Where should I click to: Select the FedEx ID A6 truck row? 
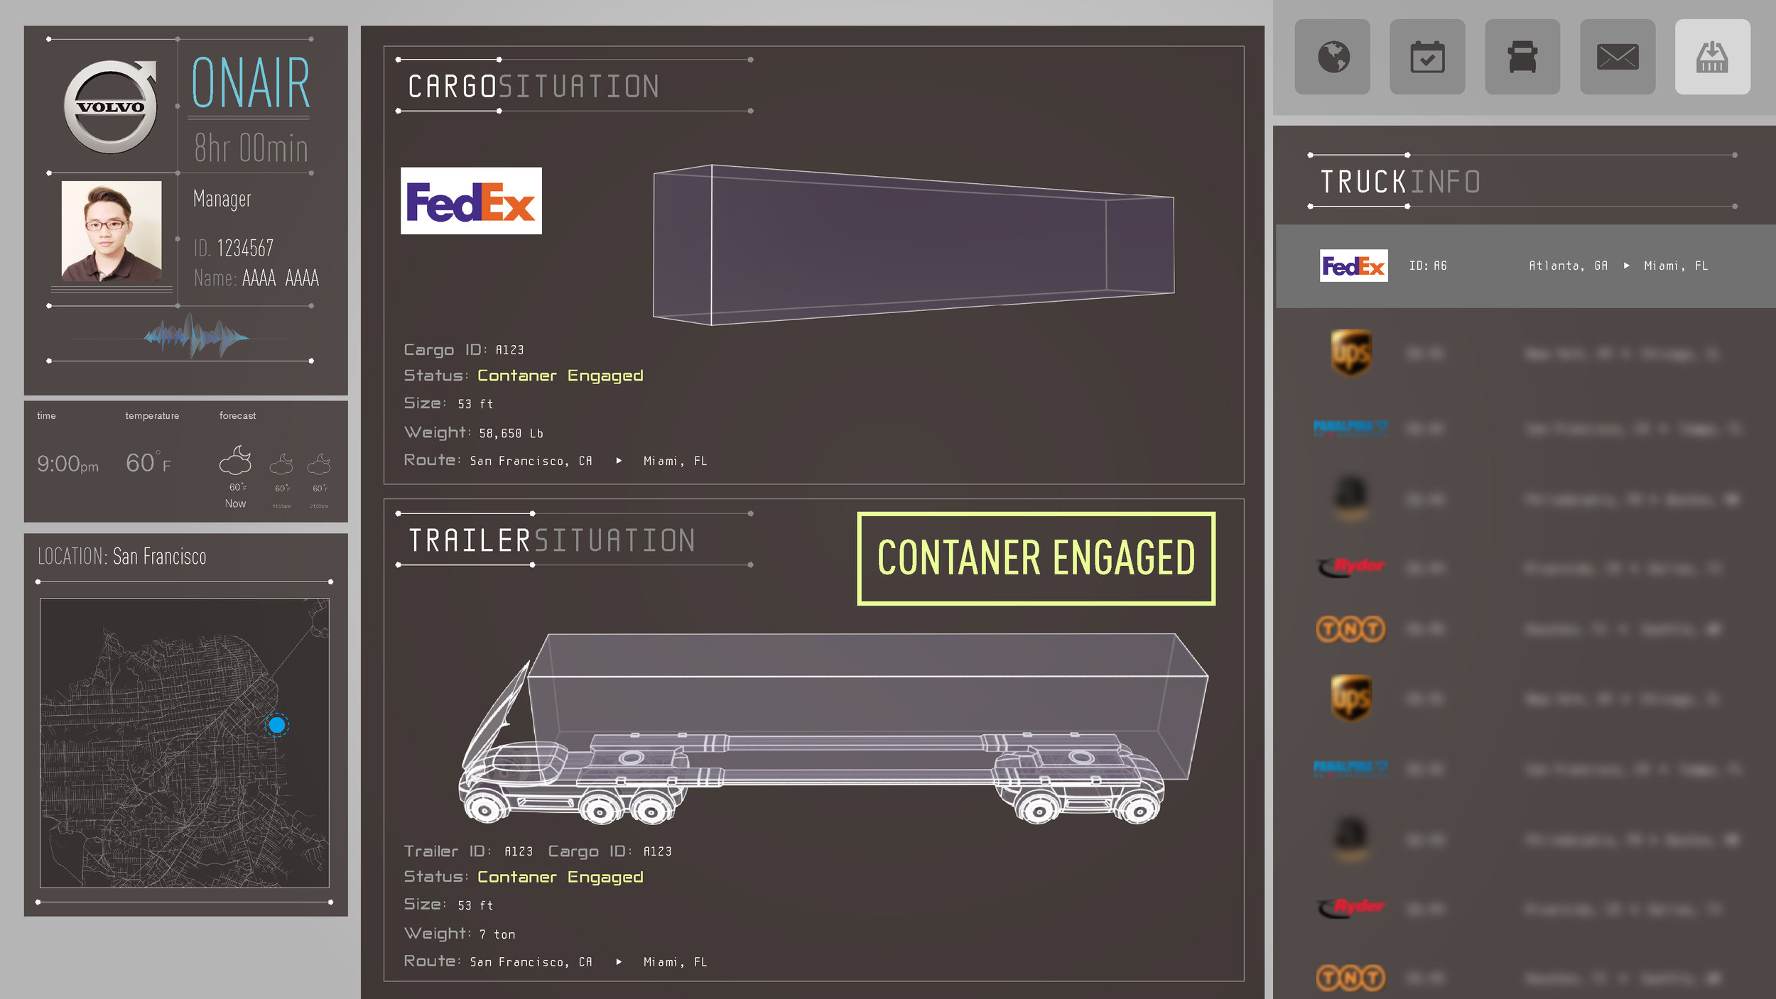[x=1525, y=266]
